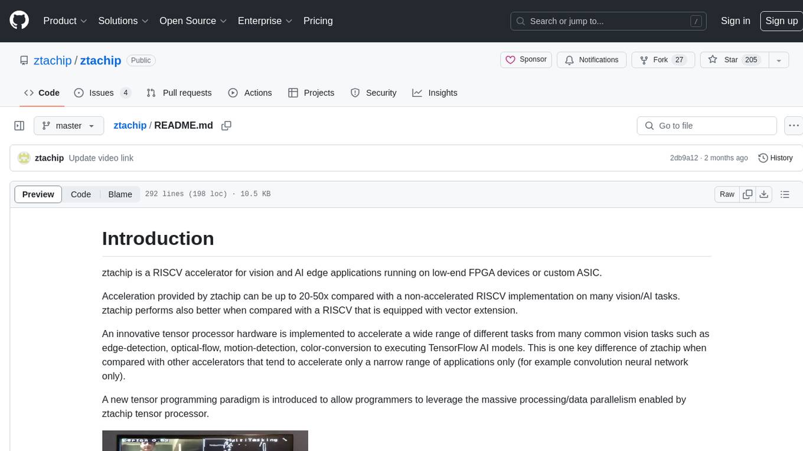Switch to the Issues tab

[102, 93]
